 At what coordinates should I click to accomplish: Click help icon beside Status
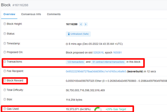click(x=5, y=34)
